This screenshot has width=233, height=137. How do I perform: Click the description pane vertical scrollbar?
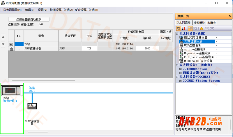pos(230,125)
